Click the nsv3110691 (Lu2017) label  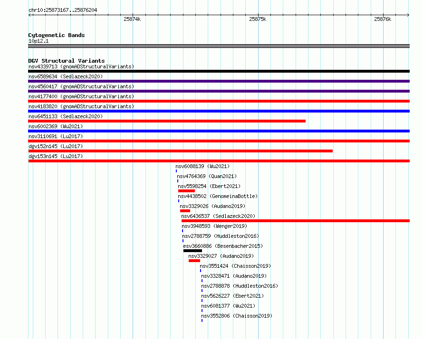(56, 136)
